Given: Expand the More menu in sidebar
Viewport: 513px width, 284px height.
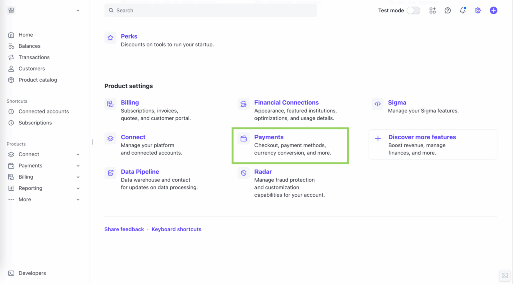Looking at the screenshot, I should [78, 200].
